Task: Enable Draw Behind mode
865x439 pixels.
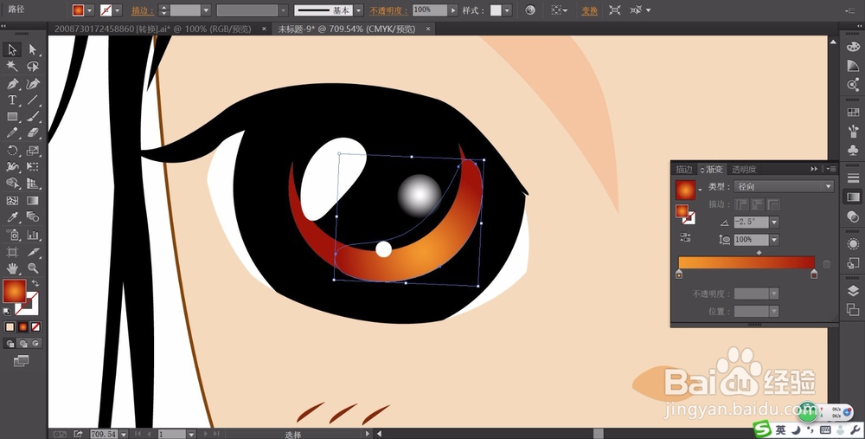Action: point(22,344)
